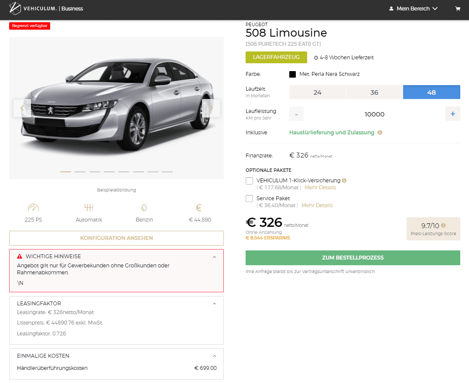
Task: Click the 10000 km mileage value
Action: (374, 114)
